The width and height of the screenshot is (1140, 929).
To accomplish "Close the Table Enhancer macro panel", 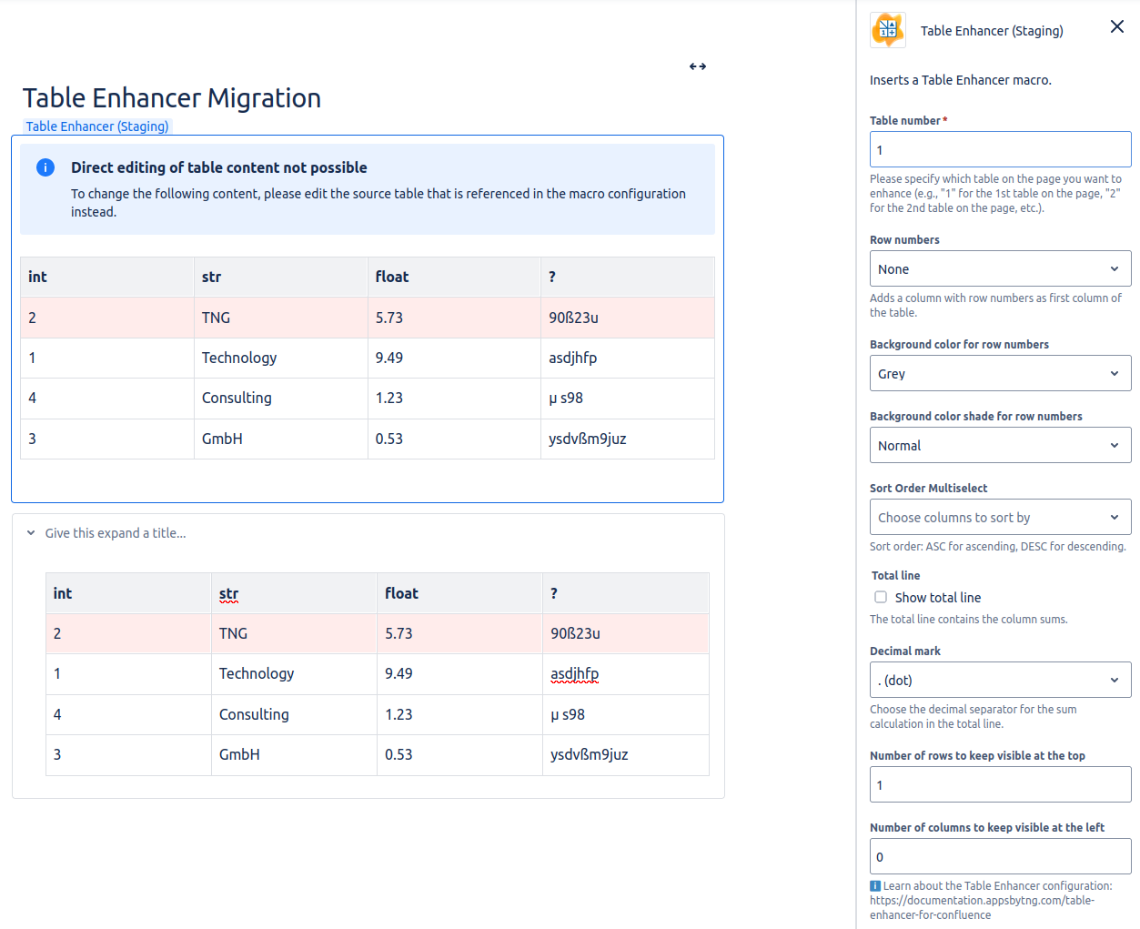I will pos(1116,27).
